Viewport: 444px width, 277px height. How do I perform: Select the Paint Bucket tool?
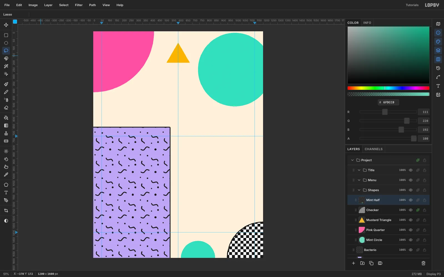click(x=6, y=118)
